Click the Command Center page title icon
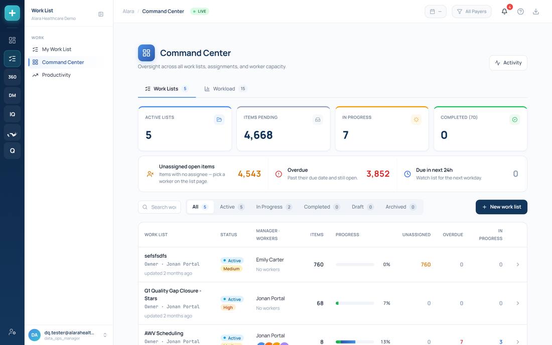Viewport: 552px width, 345px height. [x=147, y=53]
